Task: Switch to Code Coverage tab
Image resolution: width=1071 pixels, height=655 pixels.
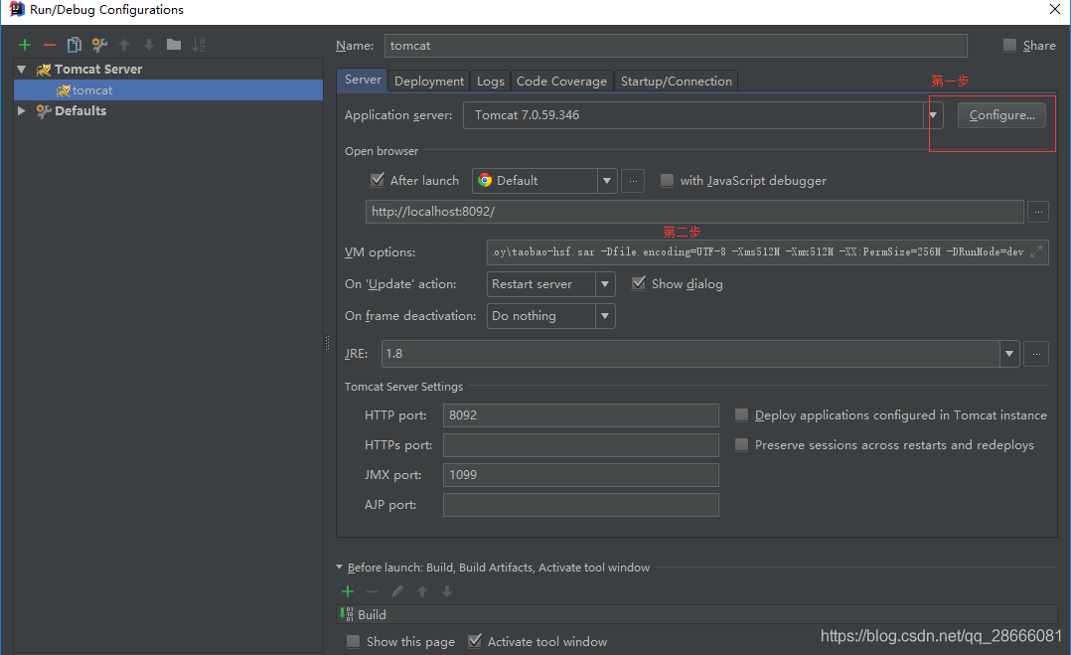Action: [561, 82]
